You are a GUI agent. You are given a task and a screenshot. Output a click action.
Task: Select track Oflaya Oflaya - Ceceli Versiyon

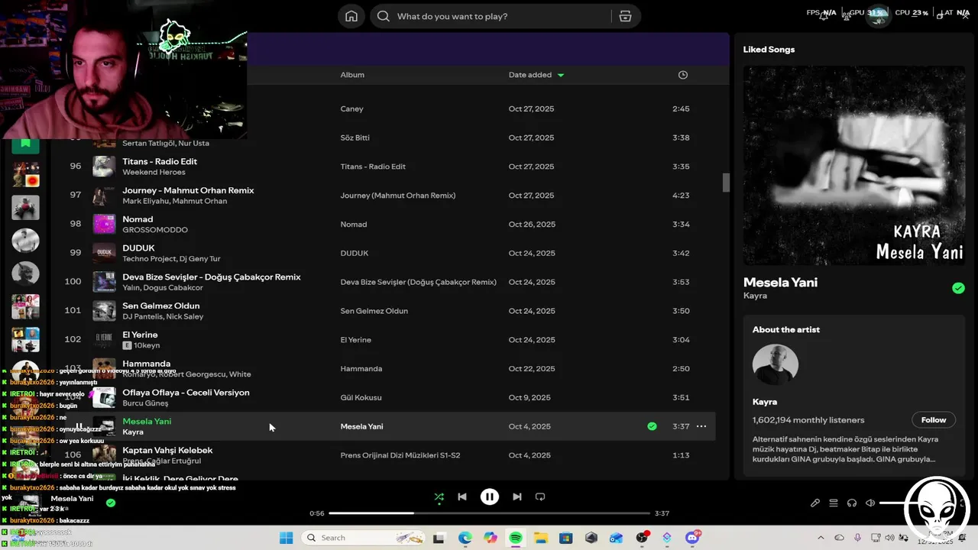186,392
